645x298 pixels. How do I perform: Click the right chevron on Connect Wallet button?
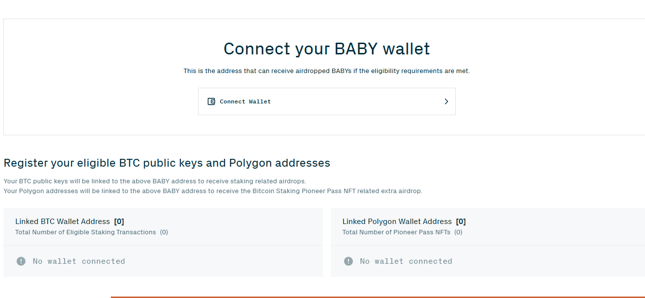(447, 101)
